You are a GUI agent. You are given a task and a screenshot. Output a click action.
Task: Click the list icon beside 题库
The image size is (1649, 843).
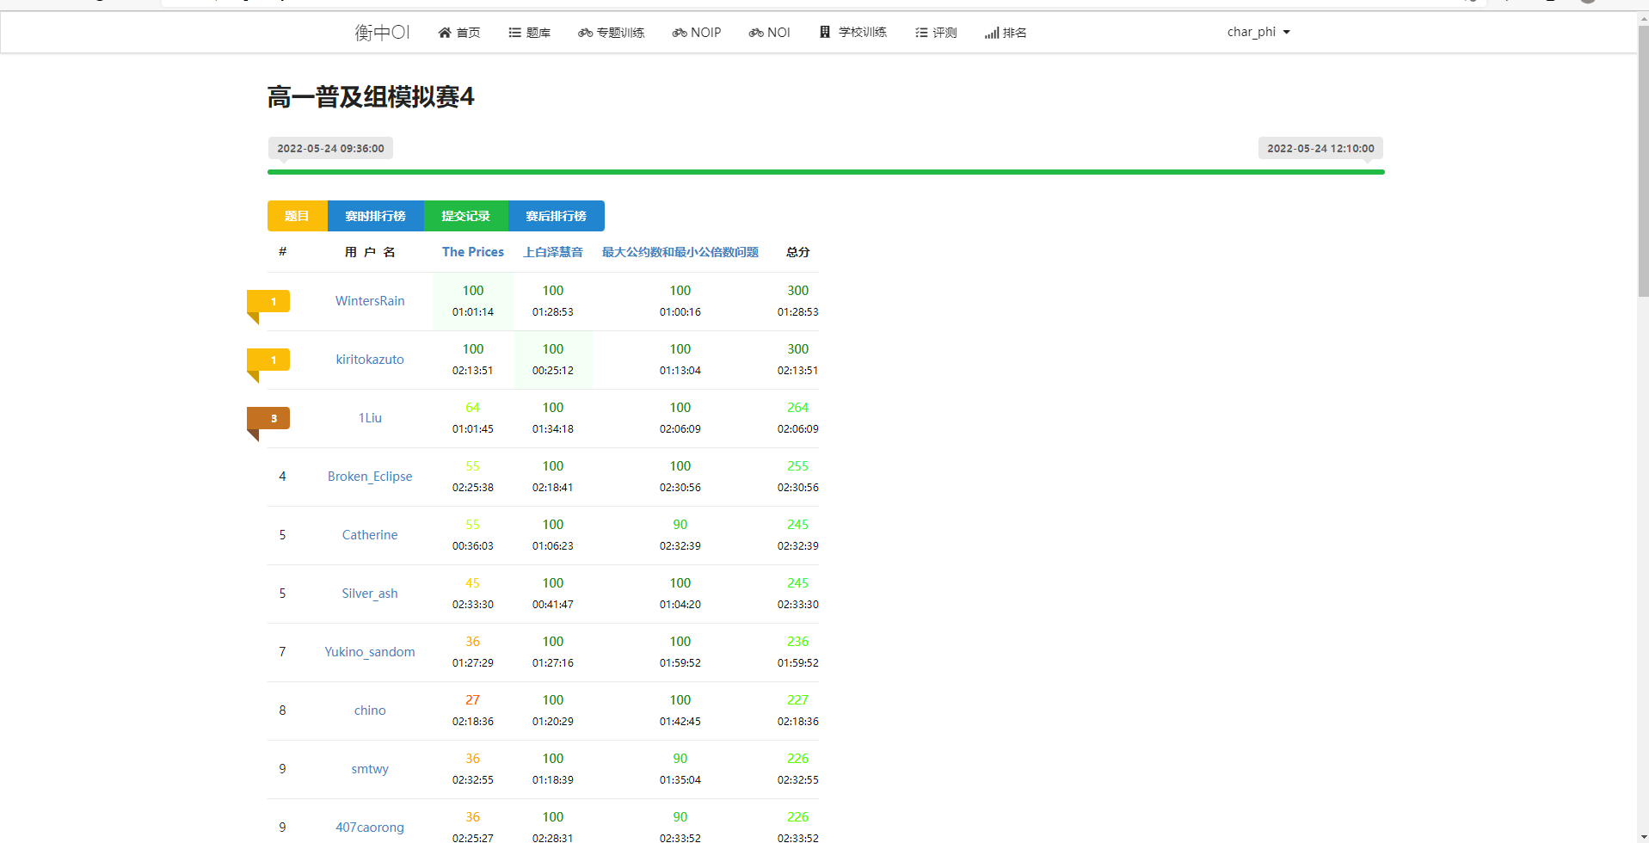point(514,33)
